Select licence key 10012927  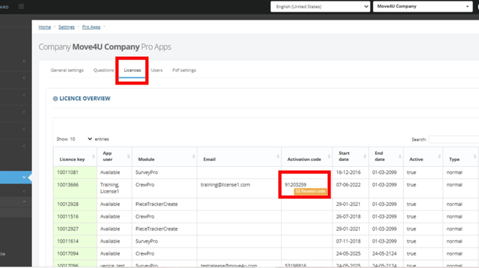[68, 229]
